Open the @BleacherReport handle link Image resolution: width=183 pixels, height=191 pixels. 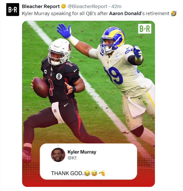click(x=87, y=7)
